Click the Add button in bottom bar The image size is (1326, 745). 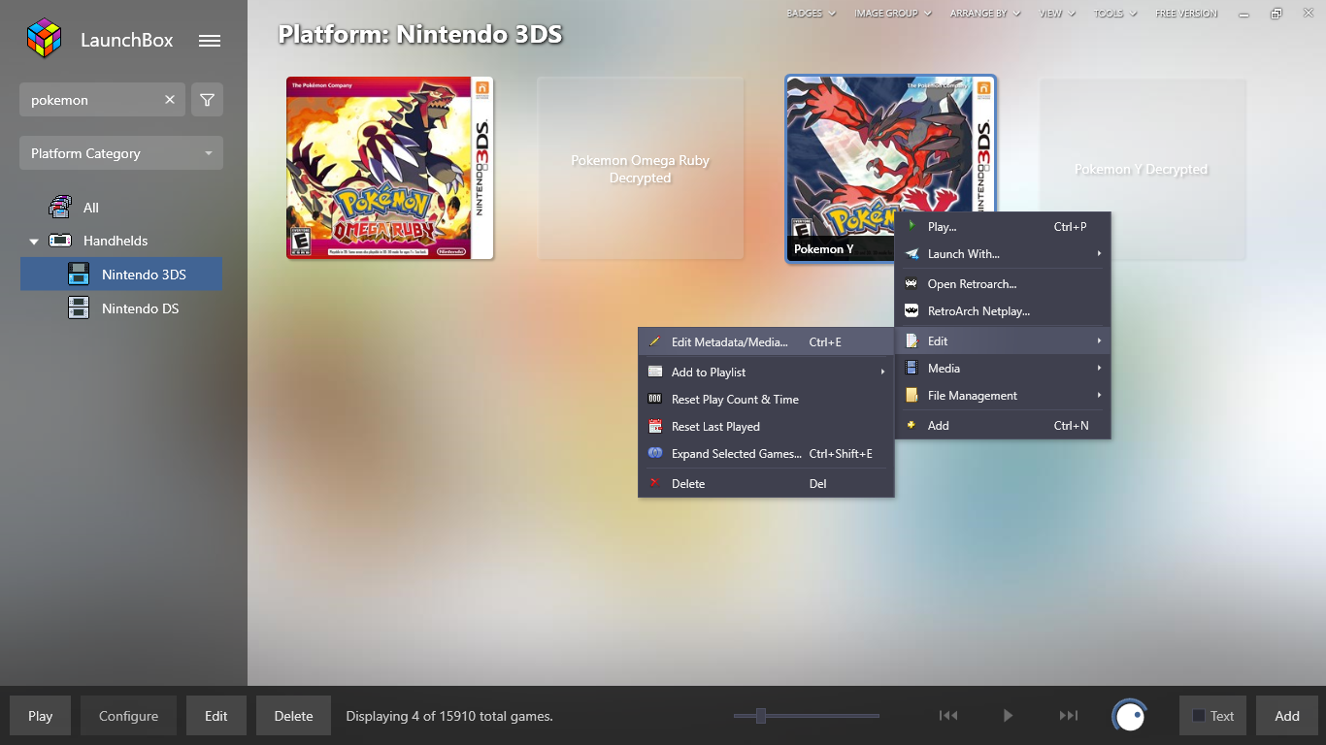point(1287,716)
